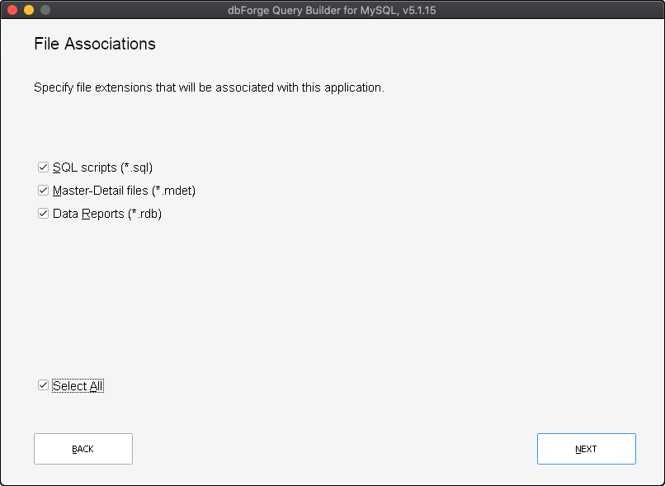Image resolution: width=665 pixels, height=486 pixels.
Task: Proceed with the NEXT button
Action: [586, 449]
